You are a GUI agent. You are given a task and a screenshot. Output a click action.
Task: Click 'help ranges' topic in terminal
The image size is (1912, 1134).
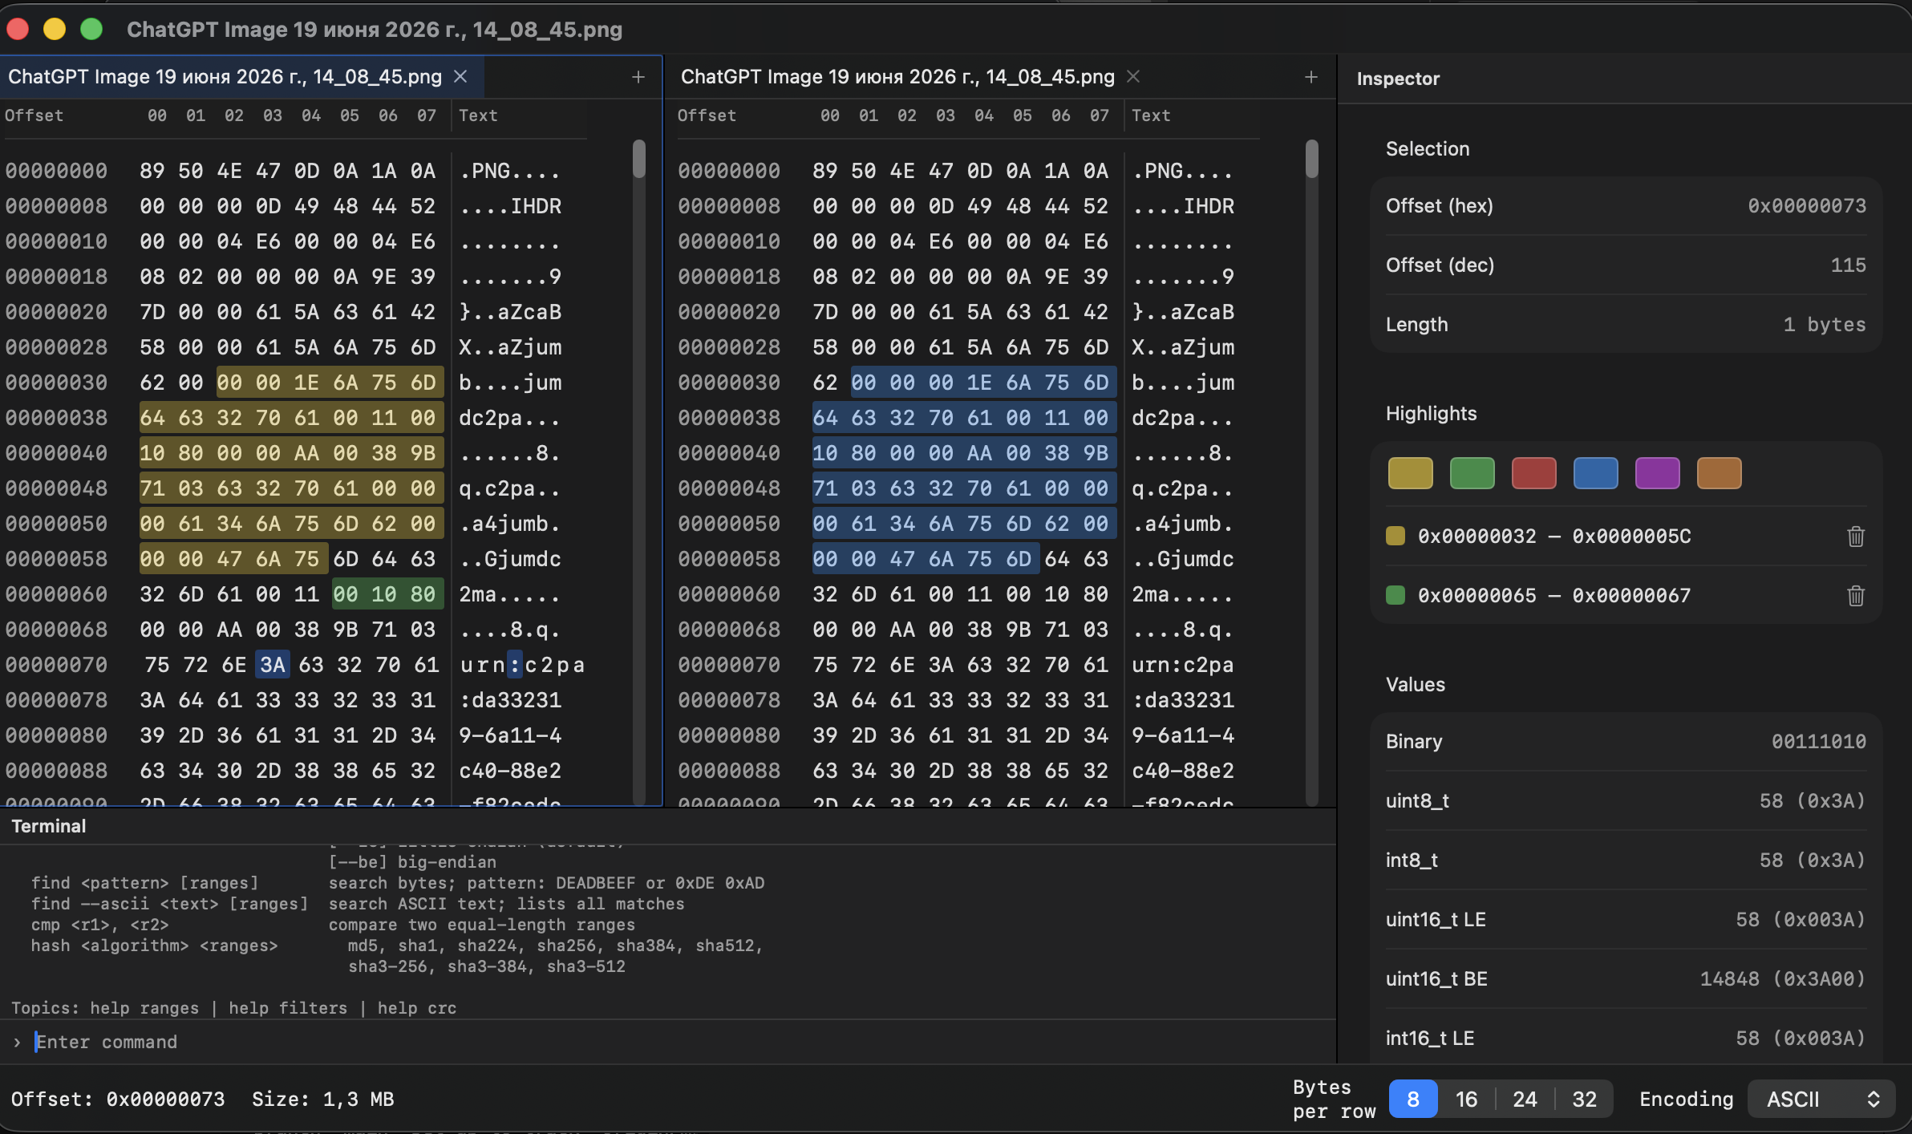pos(144,1008)
